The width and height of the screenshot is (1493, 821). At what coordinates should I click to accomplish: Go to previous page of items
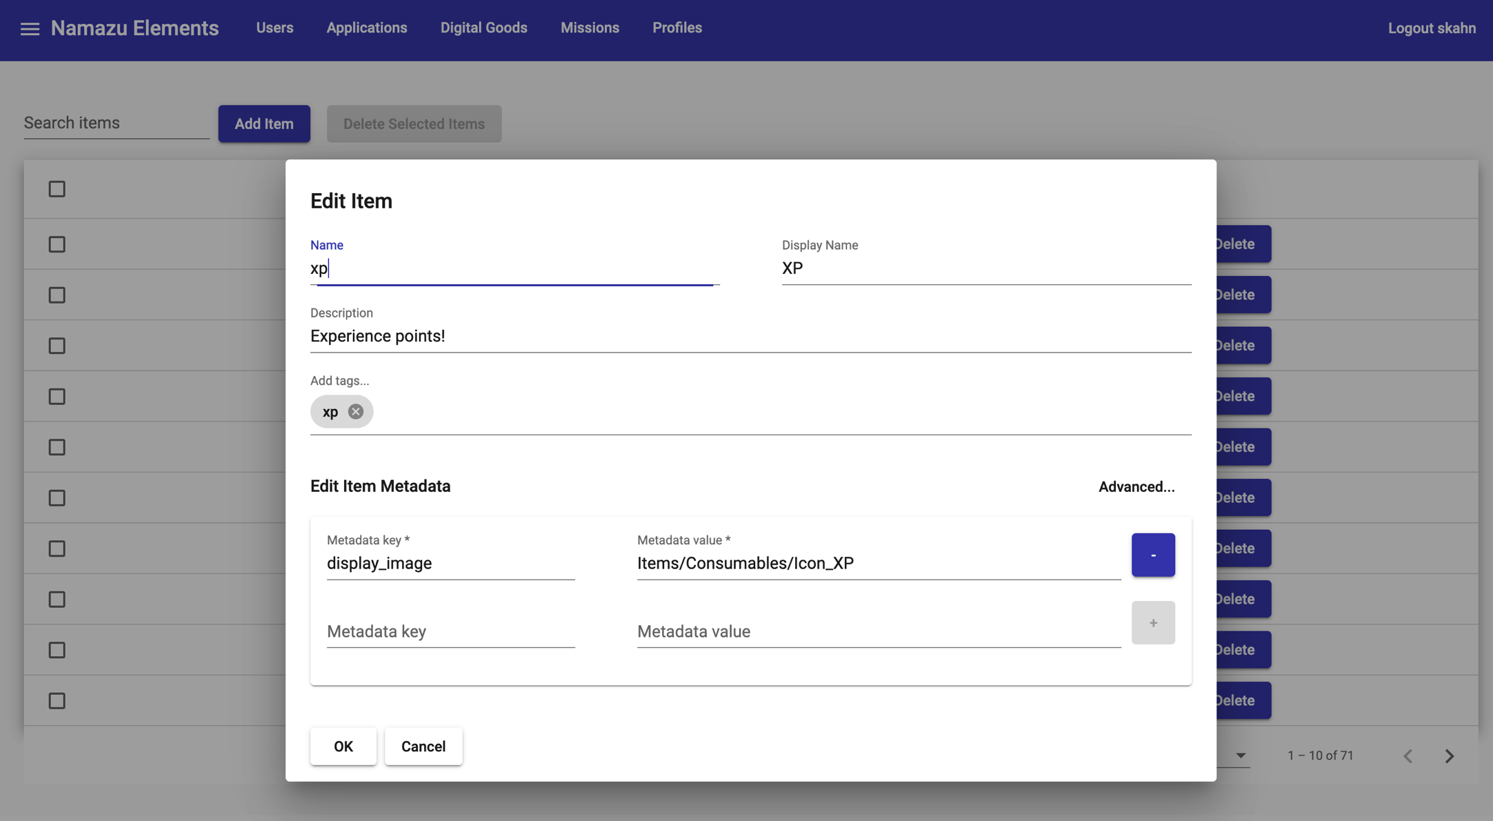tap(1407, 756)
